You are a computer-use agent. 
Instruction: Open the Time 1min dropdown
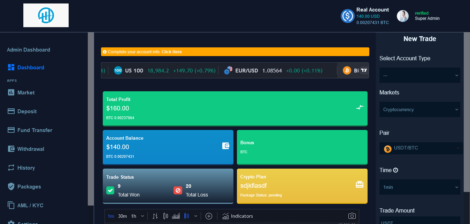(x=419, y=187)
